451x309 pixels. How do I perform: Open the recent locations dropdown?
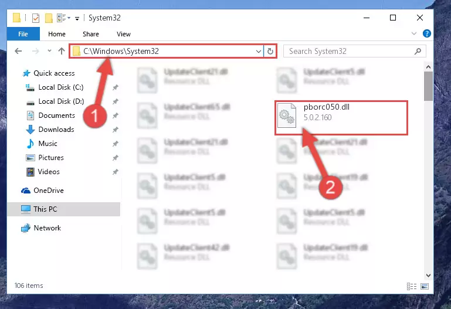click(x=49, y=51)
